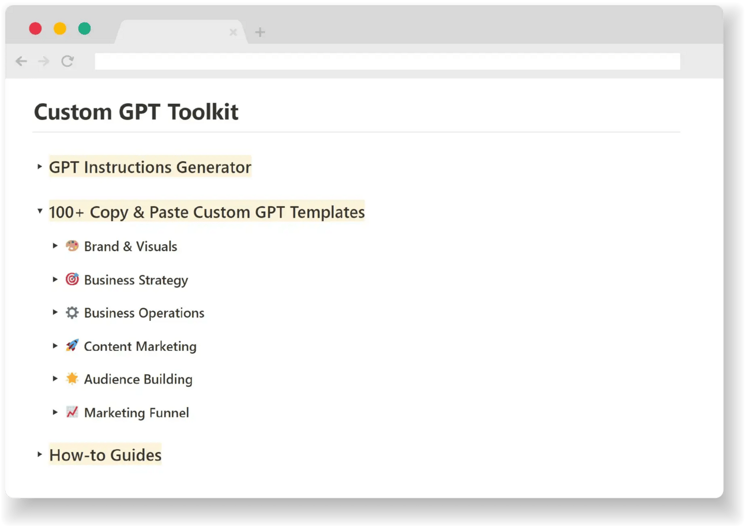
Task: Select the Brand & Visuals label
Action: coord(131,246)
